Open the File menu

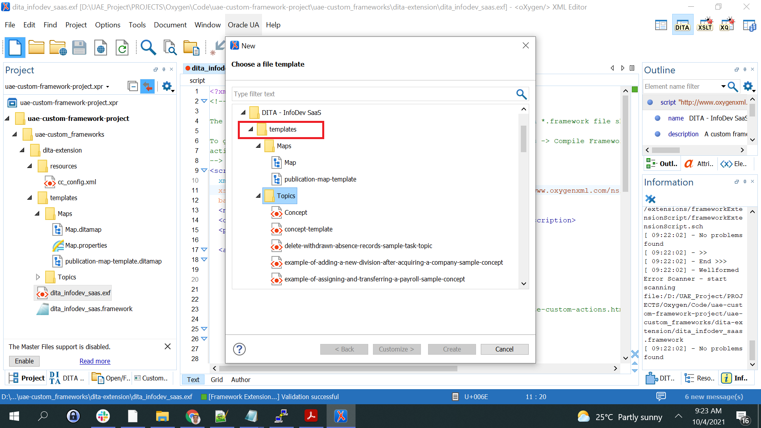pos(10,25)
